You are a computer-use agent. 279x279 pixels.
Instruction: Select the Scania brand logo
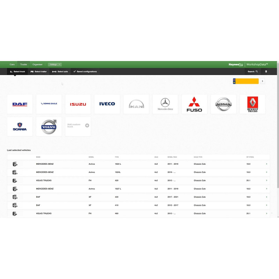20,126
